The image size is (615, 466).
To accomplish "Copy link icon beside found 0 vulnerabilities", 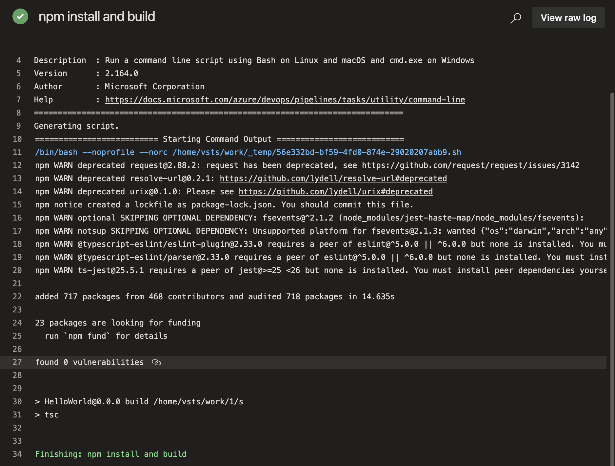I will (x=156, y=362).
